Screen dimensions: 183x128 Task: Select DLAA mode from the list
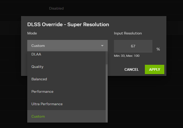66,54
